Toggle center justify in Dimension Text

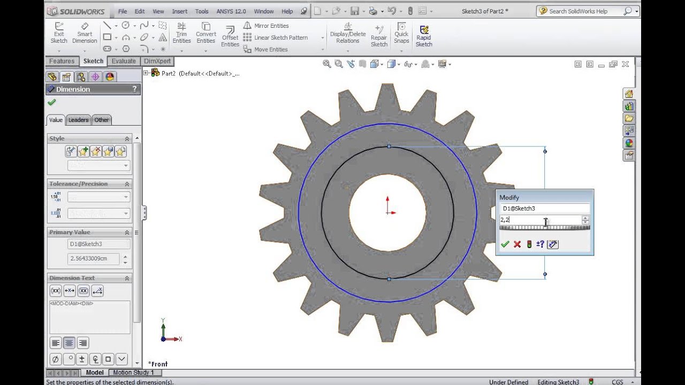tap(69, 343)
